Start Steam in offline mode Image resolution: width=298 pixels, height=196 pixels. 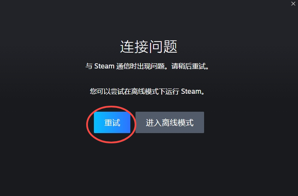coord(170,122)
